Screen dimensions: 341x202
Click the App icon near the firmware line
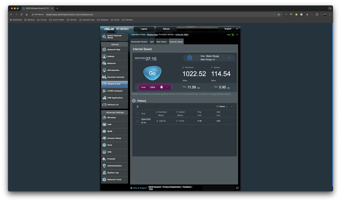[x=233, y=35]
